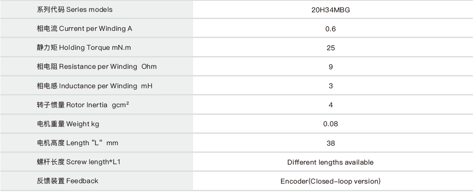Image resolution: width=475 pixels, height=192 pixels.
Task: Select the rotor inertia value 4
Action: coord(330,105)
